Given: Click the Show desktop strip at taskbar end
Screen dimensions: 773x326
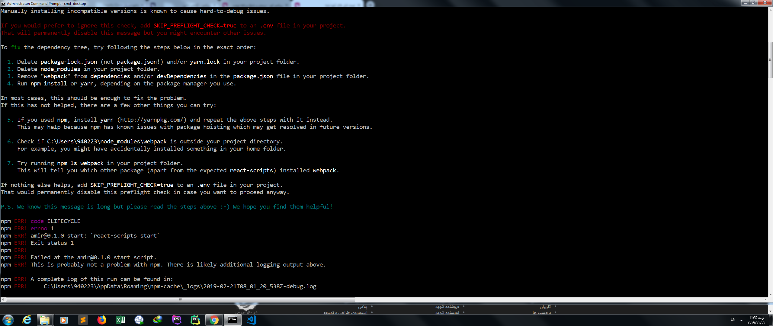Looking at the screenshot, I should tap(771, 320).
